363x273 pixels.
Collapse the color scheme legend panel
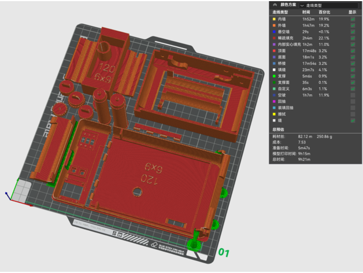point(274,4)
